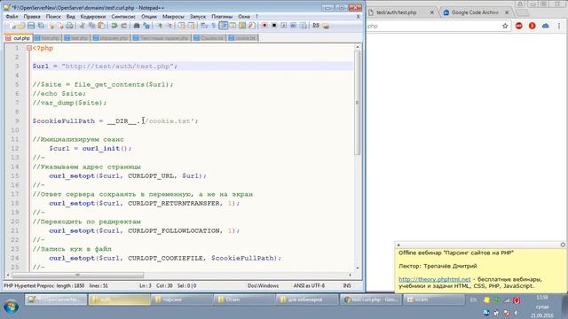Open the Поиск menu
Viewport: 568px width, 319px height.
coord(53,17)
